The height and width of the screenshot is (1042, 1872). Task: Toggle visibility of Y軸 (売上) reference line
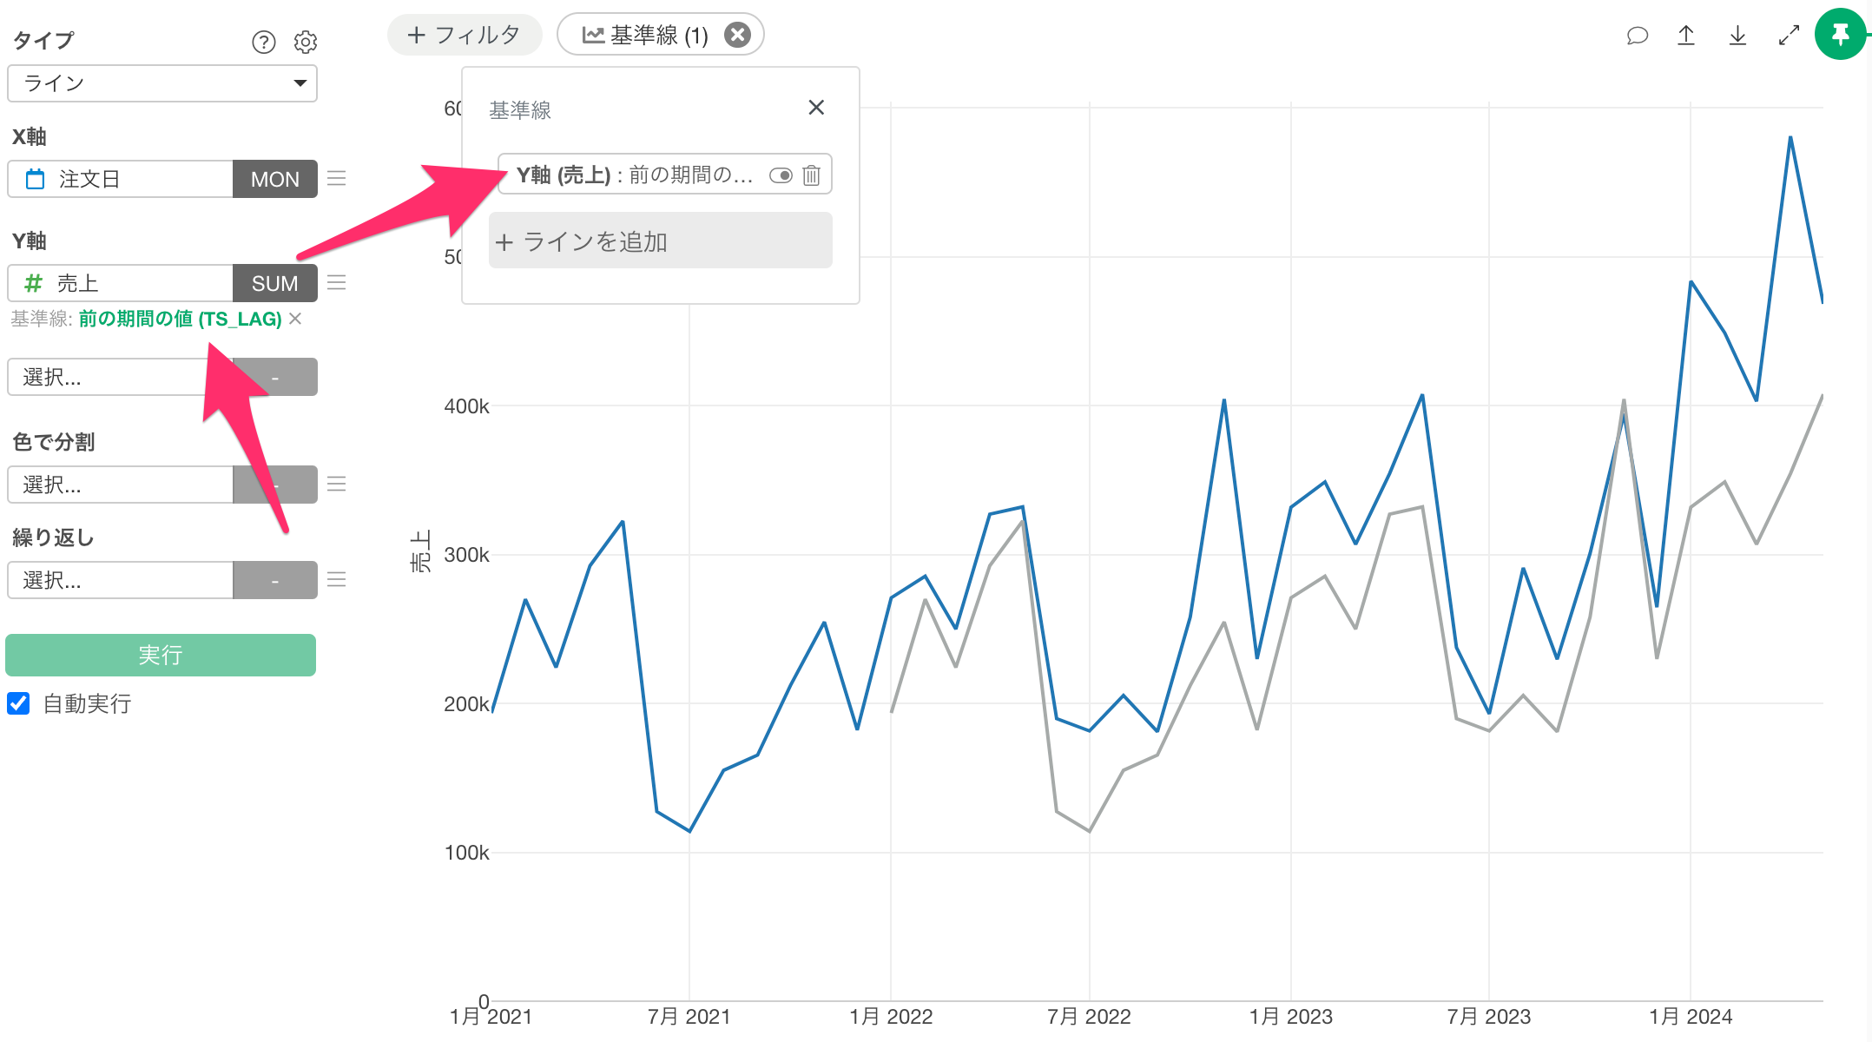781,175
